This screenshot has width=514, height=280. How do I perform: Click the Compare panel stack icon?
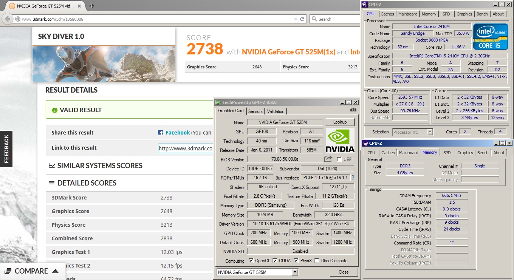[8, 271]
